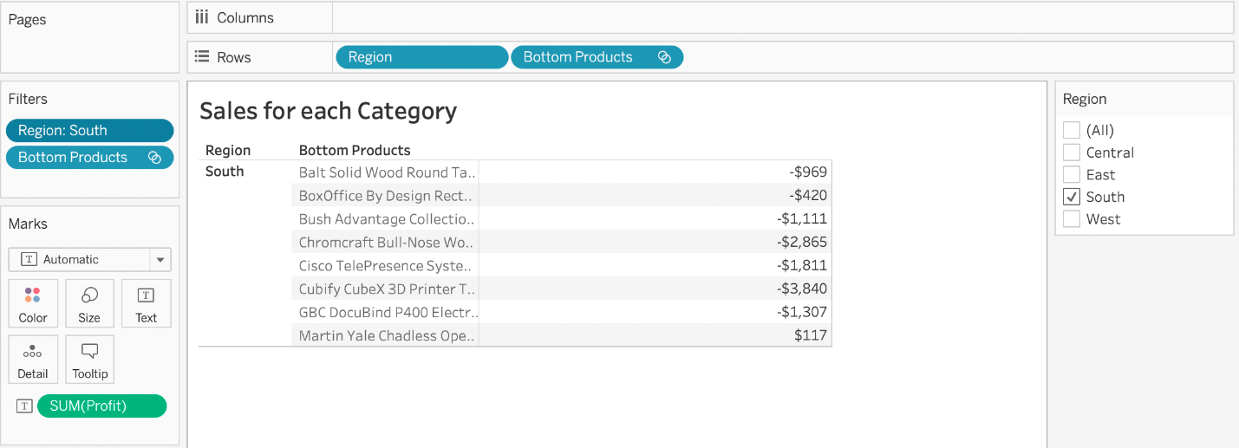Tick the West region checkbox
Screen dimensions: 1239x448
1072,219
